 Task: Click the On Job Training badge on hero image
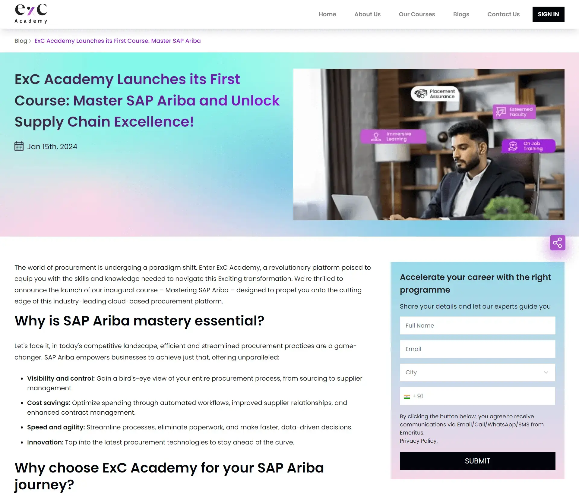pos(528,146)
